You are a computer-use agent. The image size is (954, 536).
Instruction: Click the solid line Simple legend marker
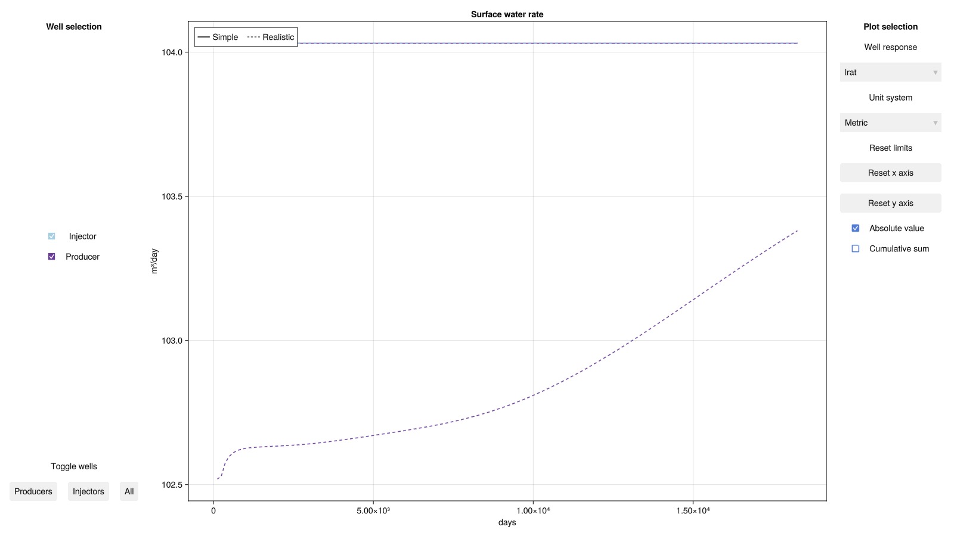click(x=203, y=37)
